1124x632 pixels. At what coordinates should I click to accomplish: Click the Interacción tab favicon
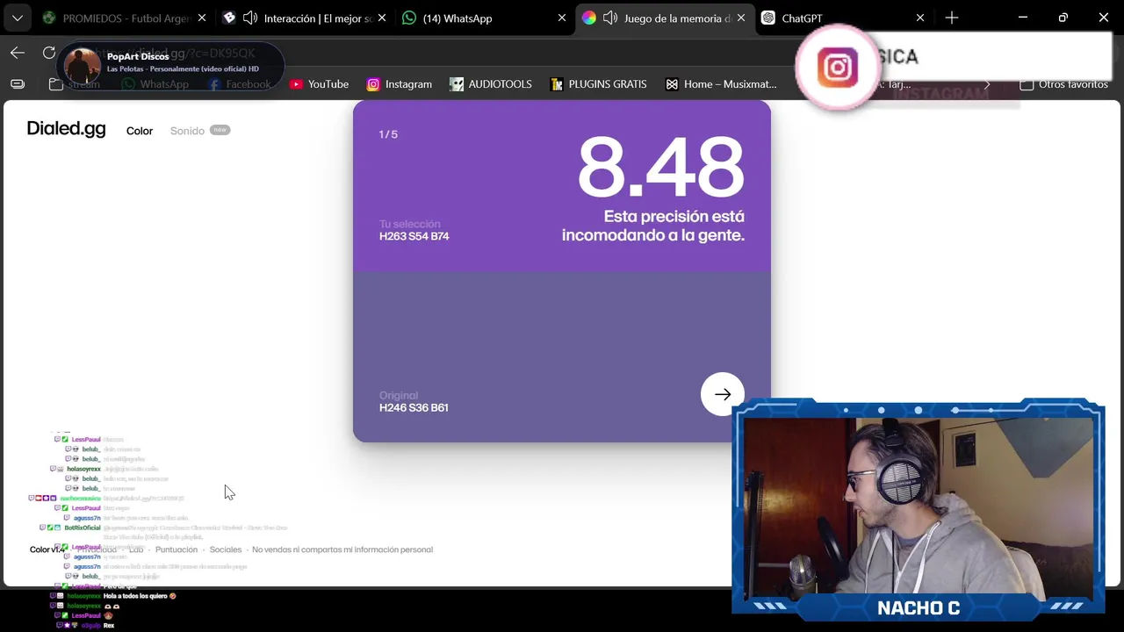[x=229, y=18]
